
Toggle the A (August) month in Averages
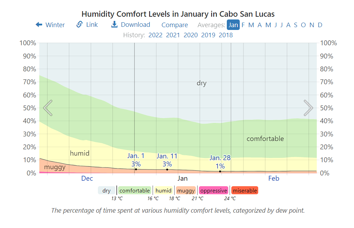(288, 25)
